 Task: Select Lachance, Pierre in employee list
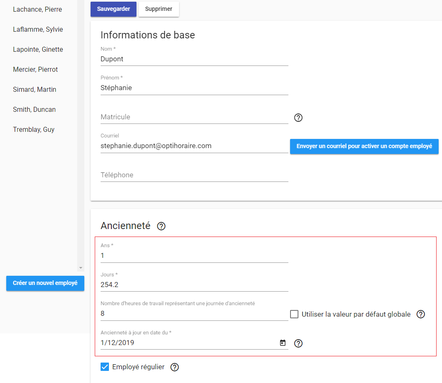point(38,9)
